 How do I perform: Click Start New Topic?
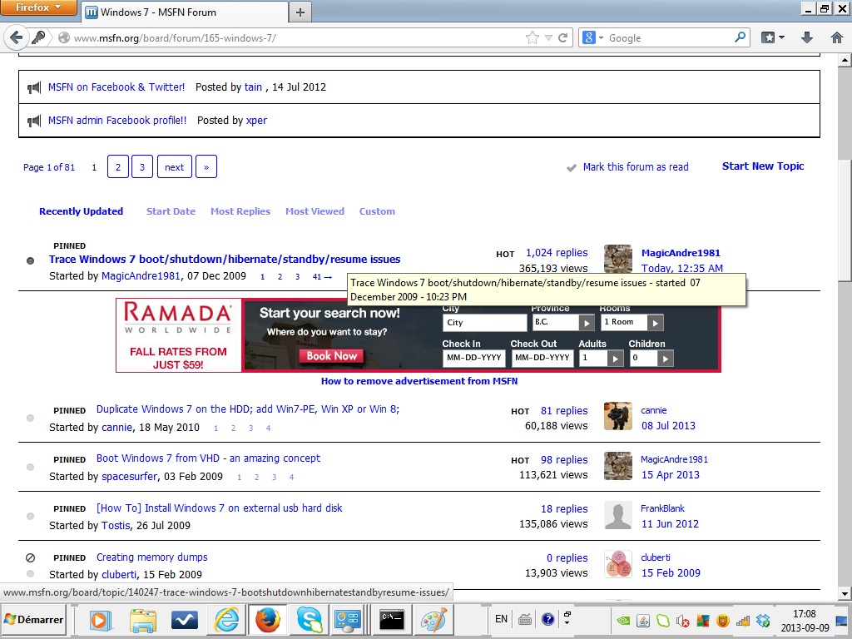pos(763,166)
